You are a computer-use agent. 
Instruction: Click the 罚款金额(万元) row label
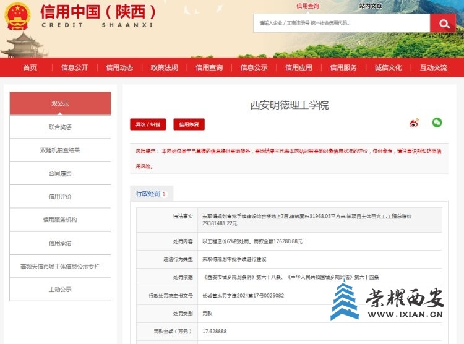[173, 332]
